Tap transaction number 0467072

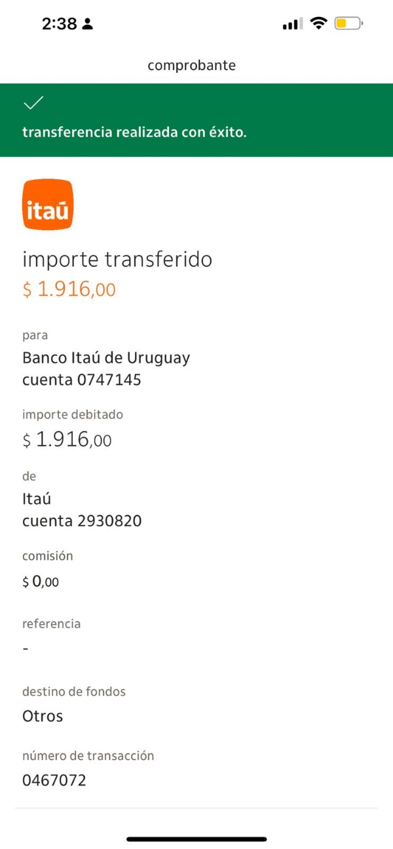tap(54, 780)
